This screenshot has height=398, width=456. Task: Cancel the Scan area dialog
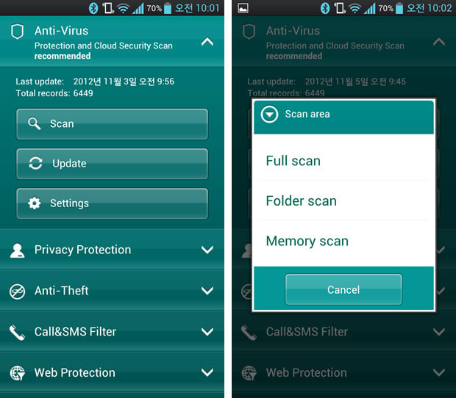point(343,289)
